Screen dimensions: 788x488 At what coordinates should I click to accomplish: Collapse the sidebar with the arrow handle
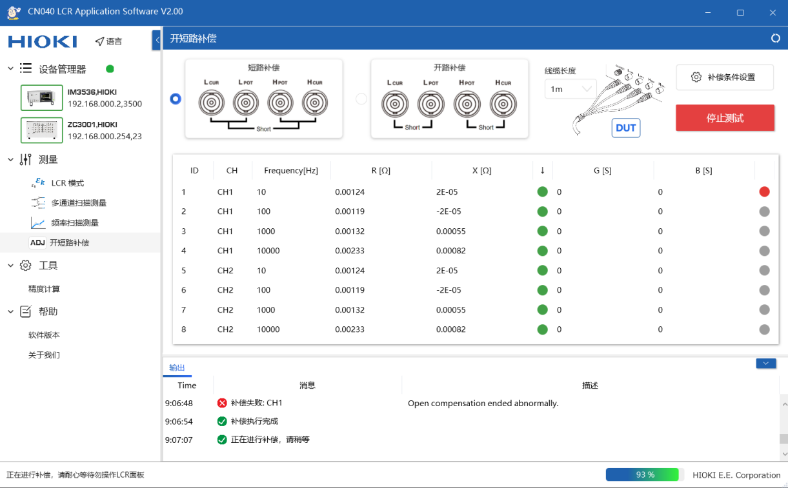[x=157, y=40]
